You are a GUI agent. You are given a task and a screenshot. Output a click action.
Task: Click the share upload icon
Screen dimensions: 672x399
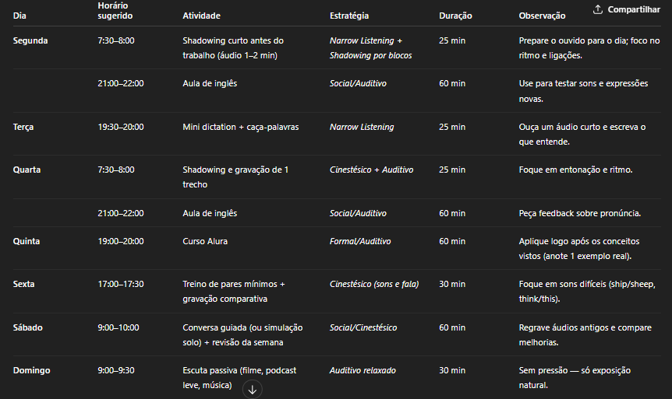tap(598, 9)
